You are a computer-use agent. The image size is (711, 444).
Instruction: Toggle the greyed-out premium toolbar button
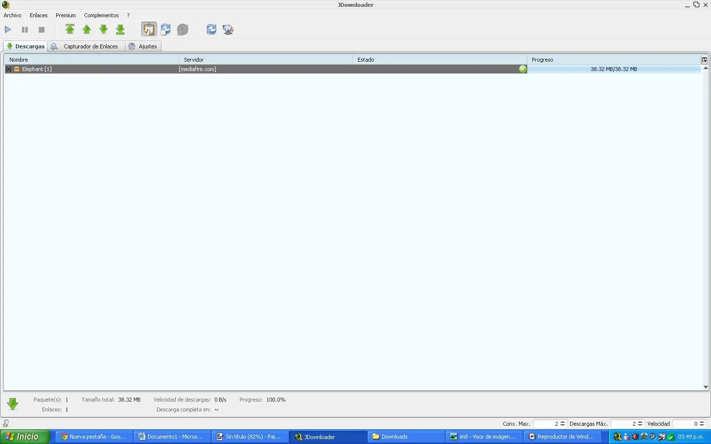[x=183, y=30]
